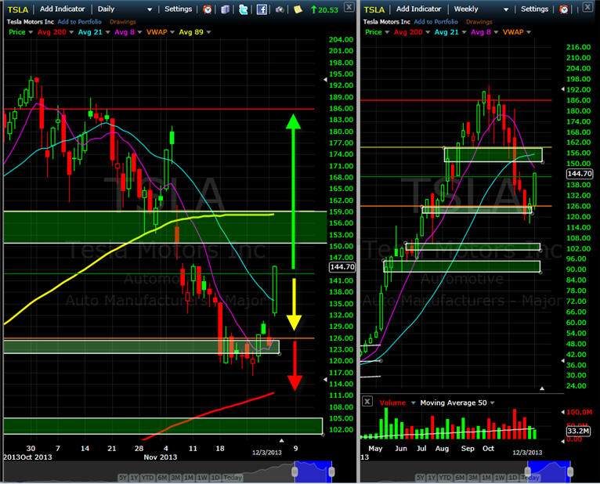
Task: Click the TSLA ticker in Weekly chart
Action: (x=374, y=9)
